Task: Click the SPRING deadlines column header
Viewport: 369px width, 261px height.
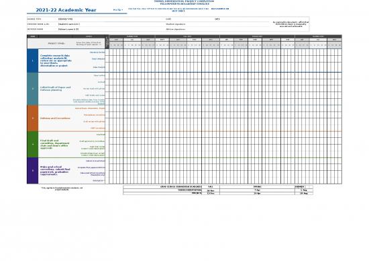Action: [x=257, y=186]
